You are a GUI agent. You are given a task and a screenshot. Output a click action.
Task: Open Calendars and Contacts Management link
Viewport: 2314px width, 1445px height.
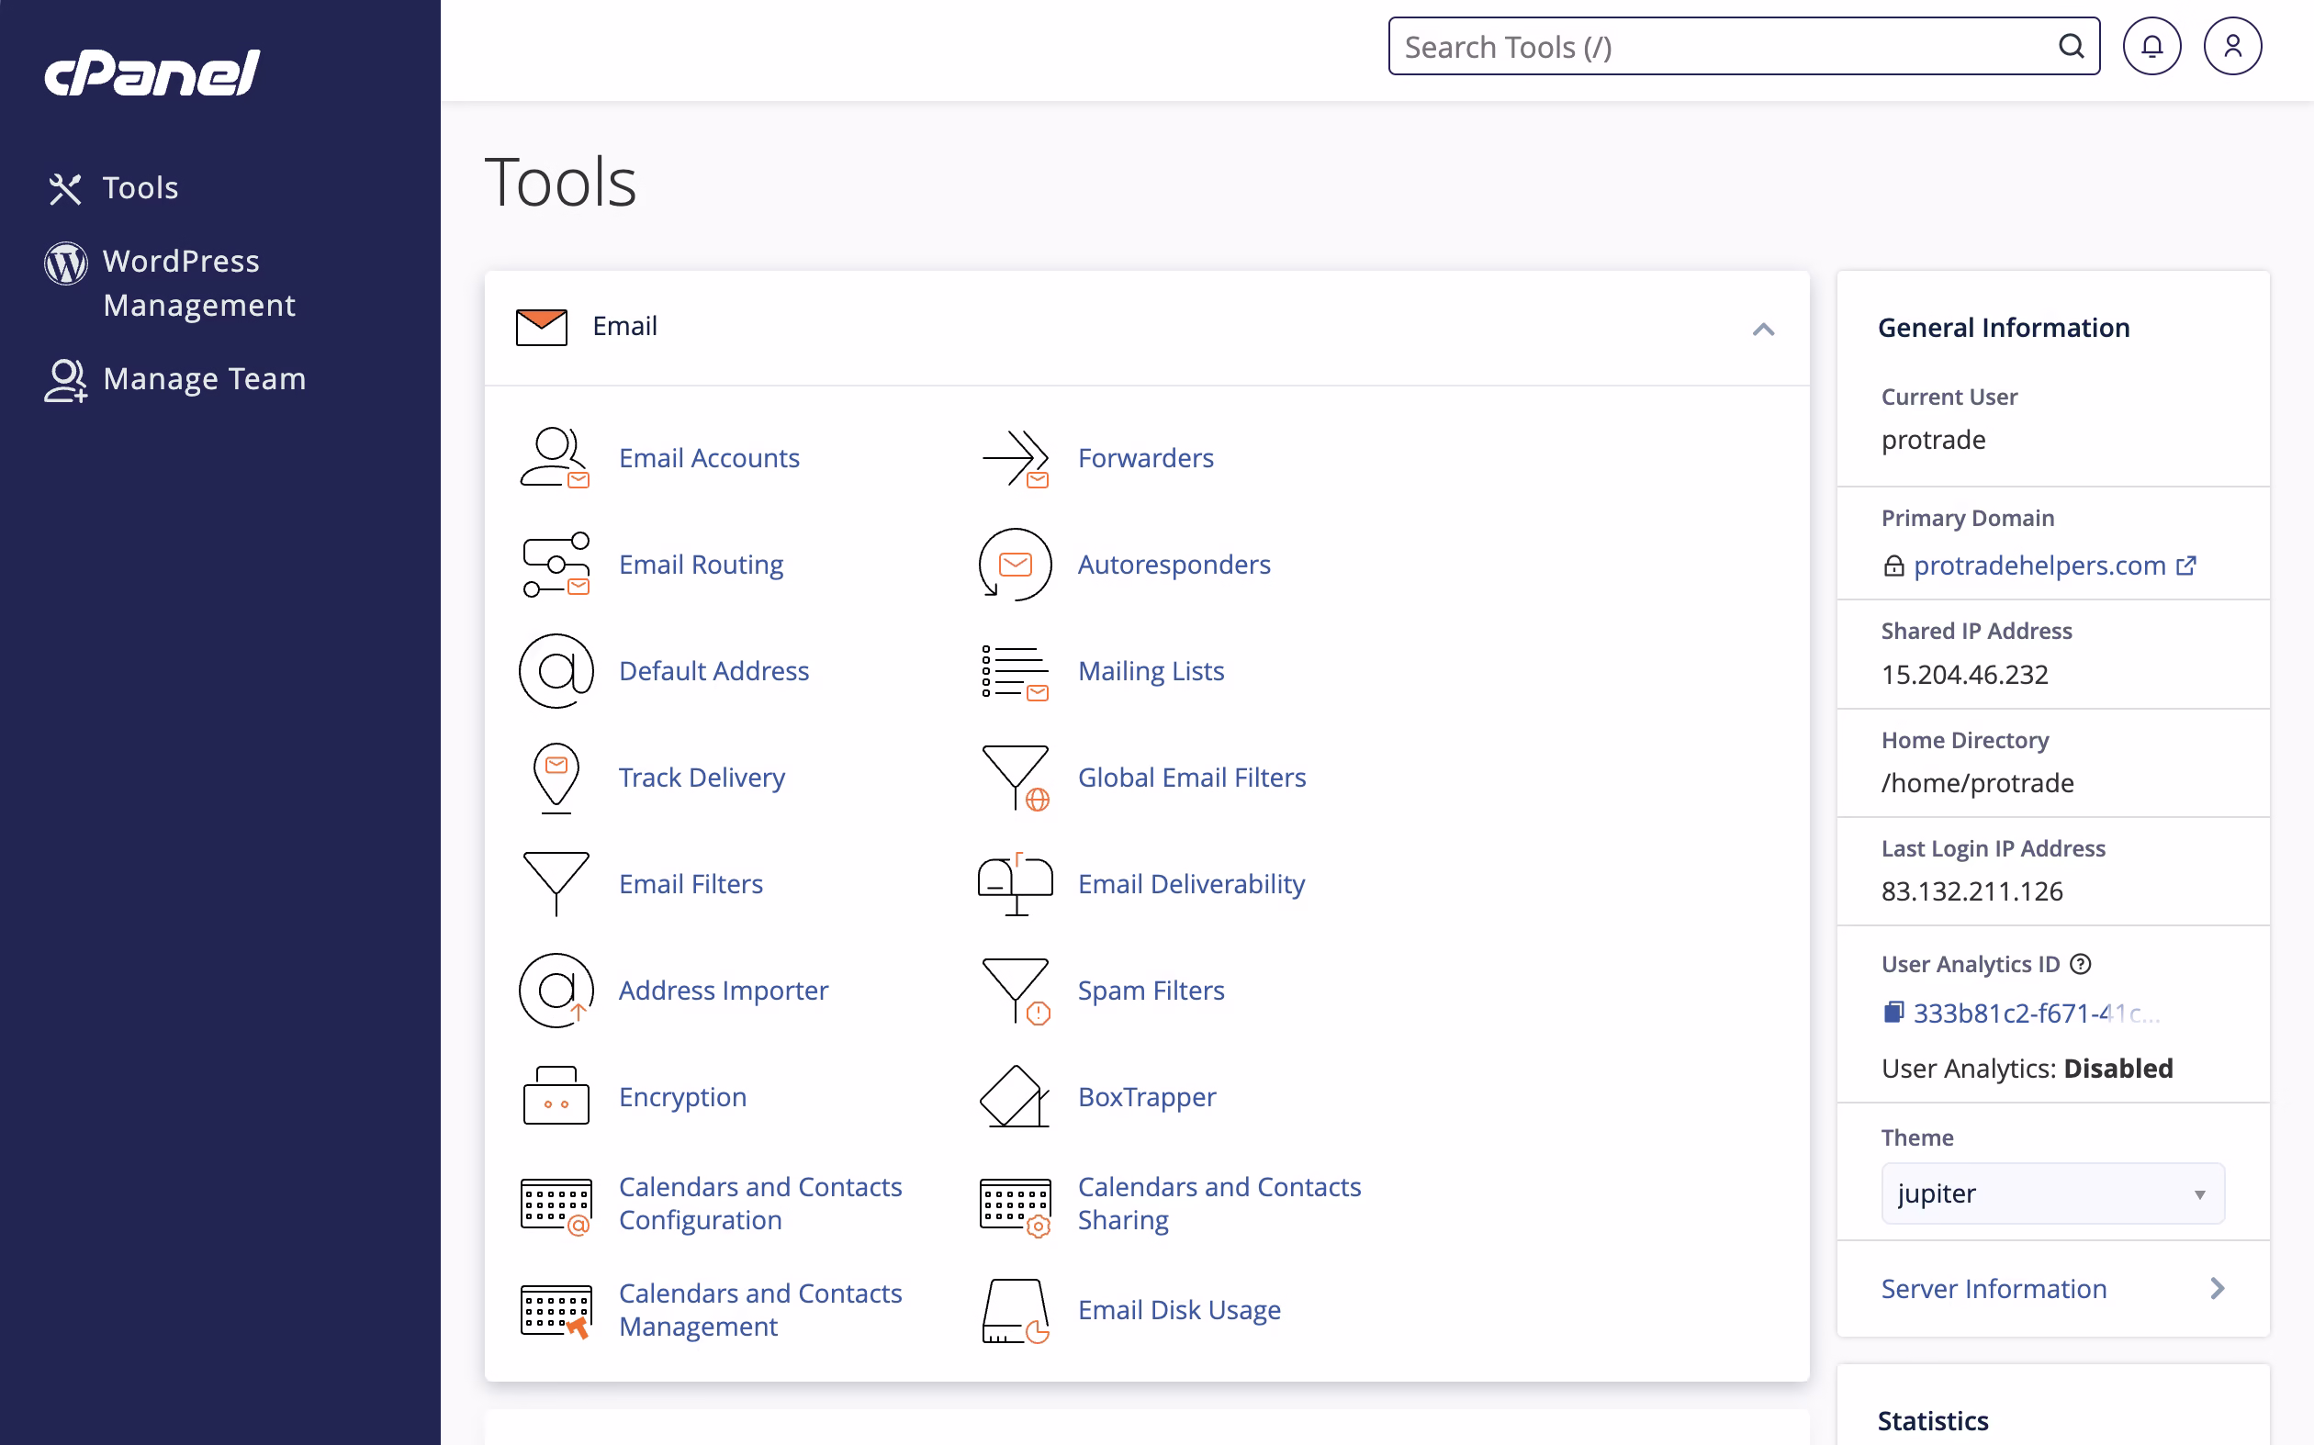(x=761, y=1310)
